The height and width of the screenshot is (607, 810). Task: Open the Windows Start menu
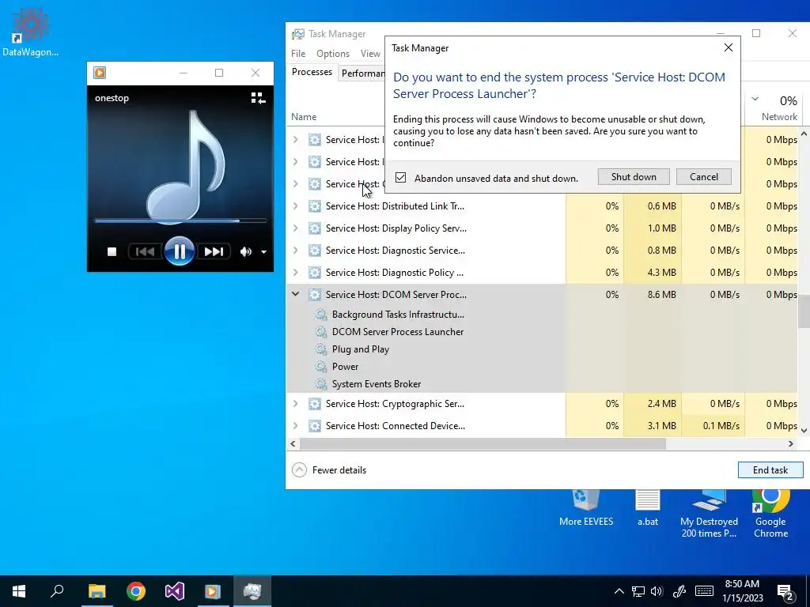pyautogui.click(x=19, y=591)
